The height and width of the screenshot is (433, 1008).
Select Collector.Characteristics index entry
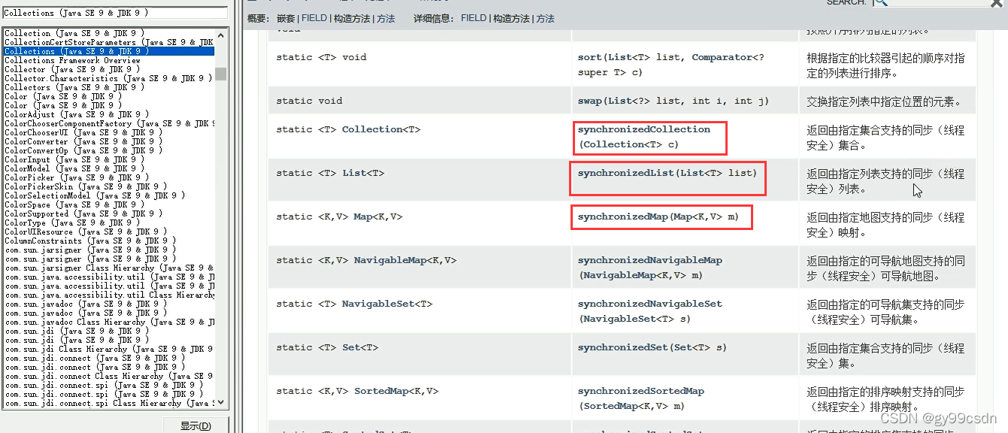(x=109, y=78)
